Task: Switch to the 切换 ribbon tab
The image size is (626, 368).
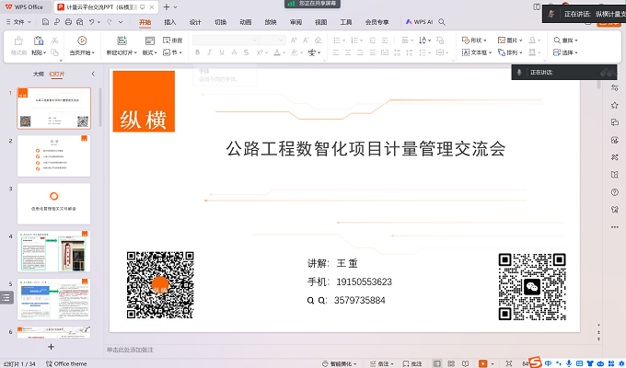Action: point(220,22)
